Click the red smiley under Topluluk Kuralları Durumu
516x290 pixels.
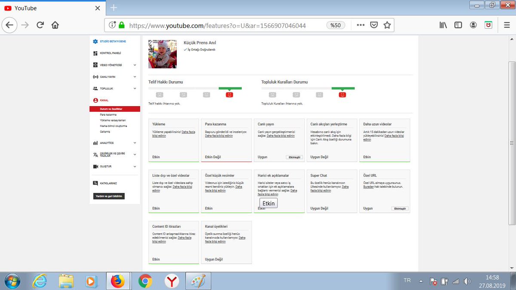(x=342, y=95)
